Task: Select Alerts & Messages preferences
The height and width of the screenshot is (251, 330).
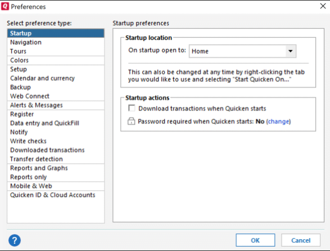Action: click(56, 105)
